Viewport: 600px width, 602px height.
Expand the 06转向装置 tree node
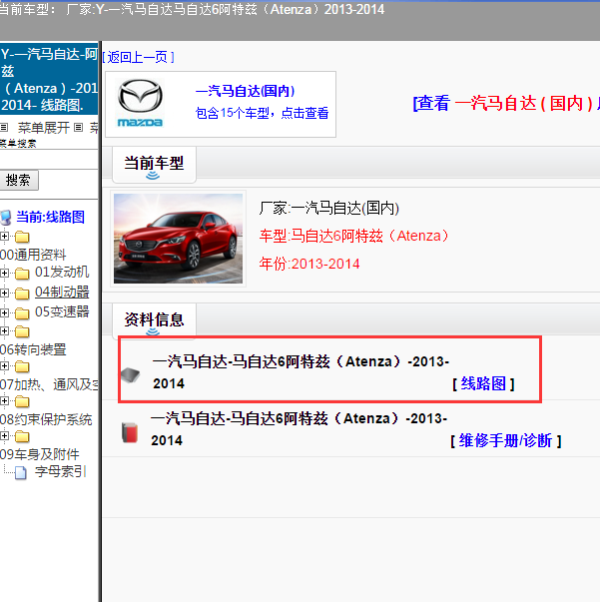(4, 330)
